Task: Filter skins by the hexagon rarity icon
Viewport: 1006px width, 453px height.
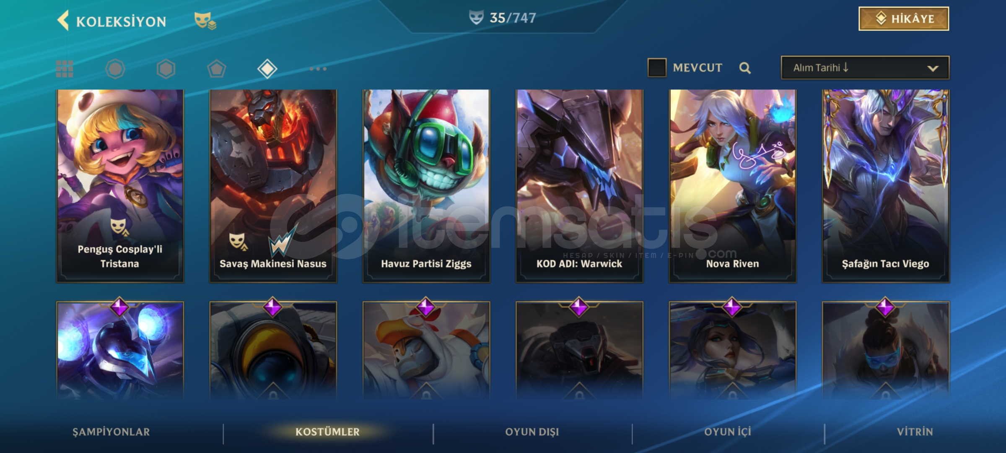Action: (x=166, y=69)
